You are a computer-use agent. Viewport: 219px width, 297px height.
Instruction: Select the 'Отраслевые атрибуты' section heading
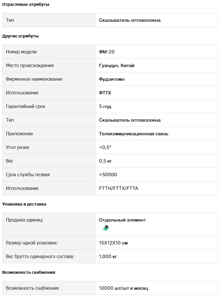point(26,4)
